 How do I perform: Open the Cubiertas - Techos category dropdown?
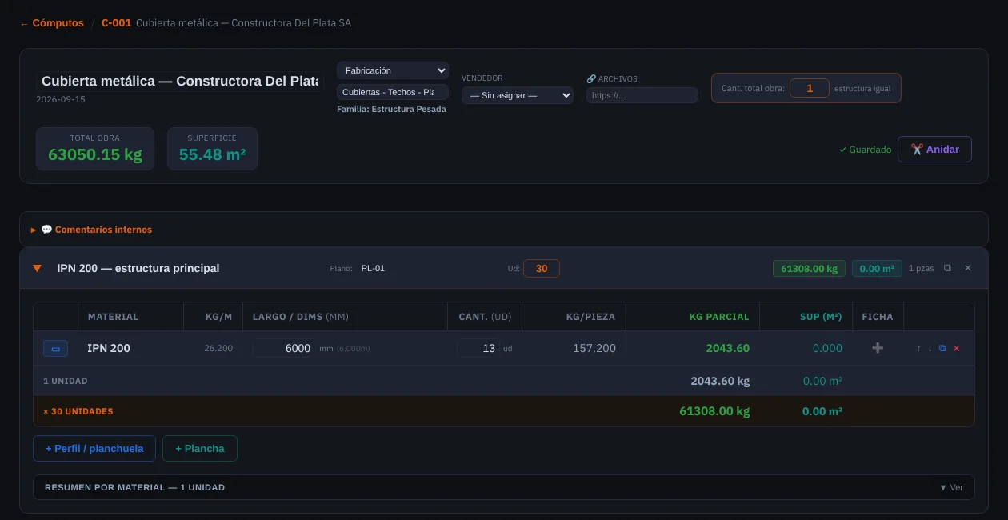pyautogui.click(x=393, y=92)
